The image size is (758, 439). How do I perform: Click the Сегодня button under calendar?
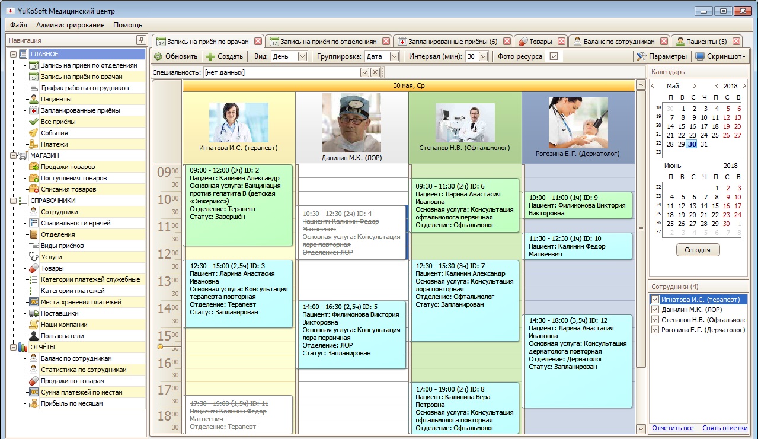pos(698,250)
